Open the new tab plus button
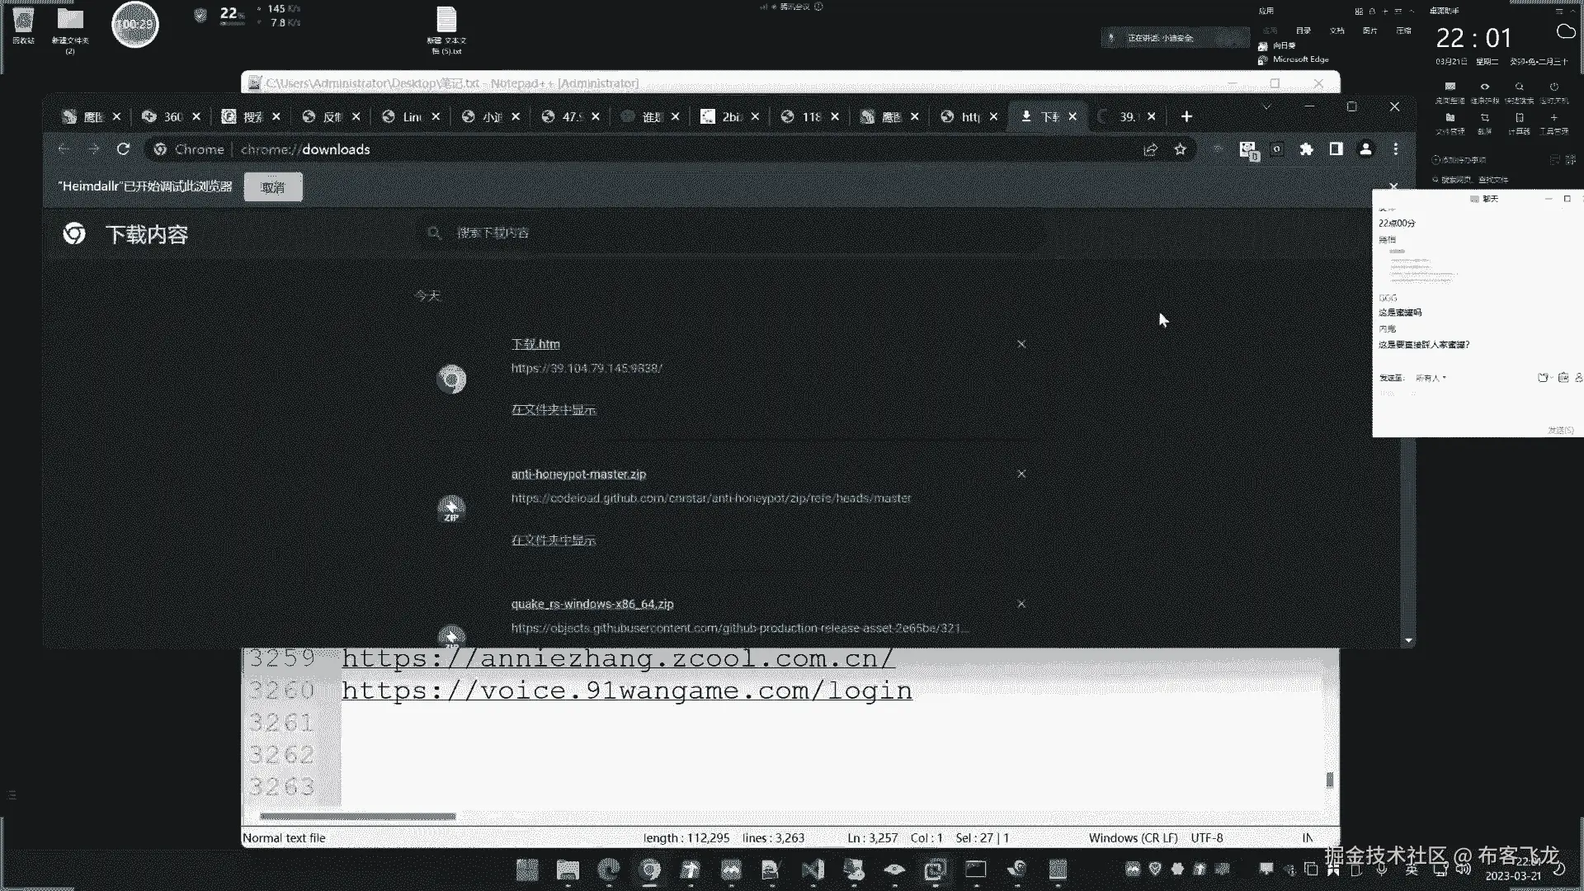 tap(1186, 116)
